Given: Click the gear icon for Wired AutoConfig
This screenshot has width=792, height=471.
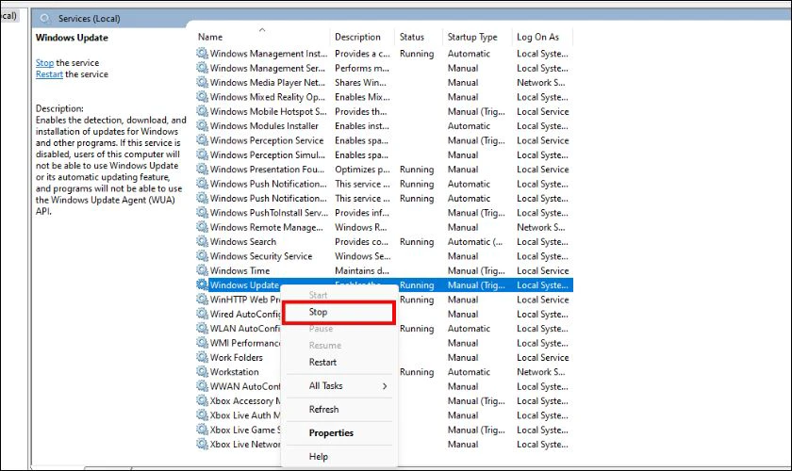Looking at the screenshot, I should pos(202,314).
